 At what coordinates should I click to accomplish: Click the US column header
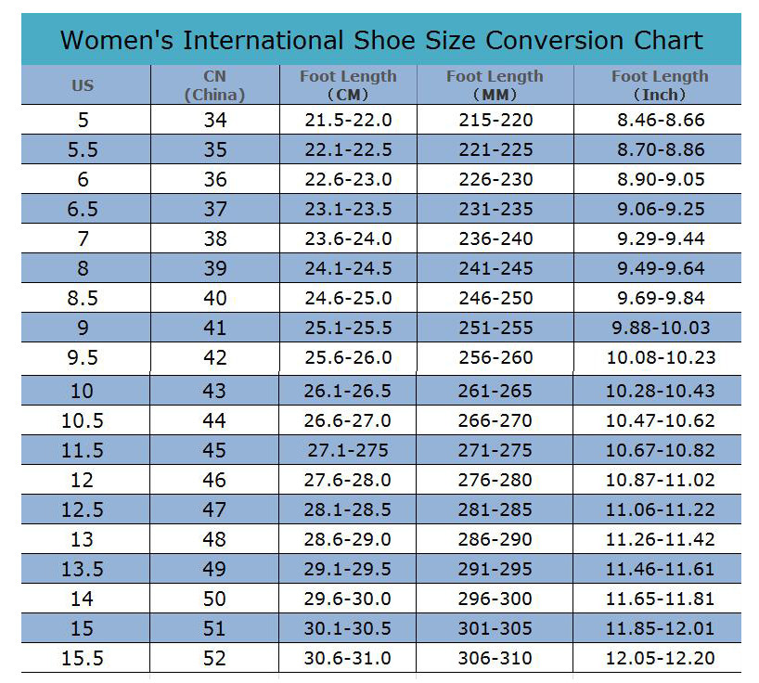pyautogui.click(x=83, y=85)
